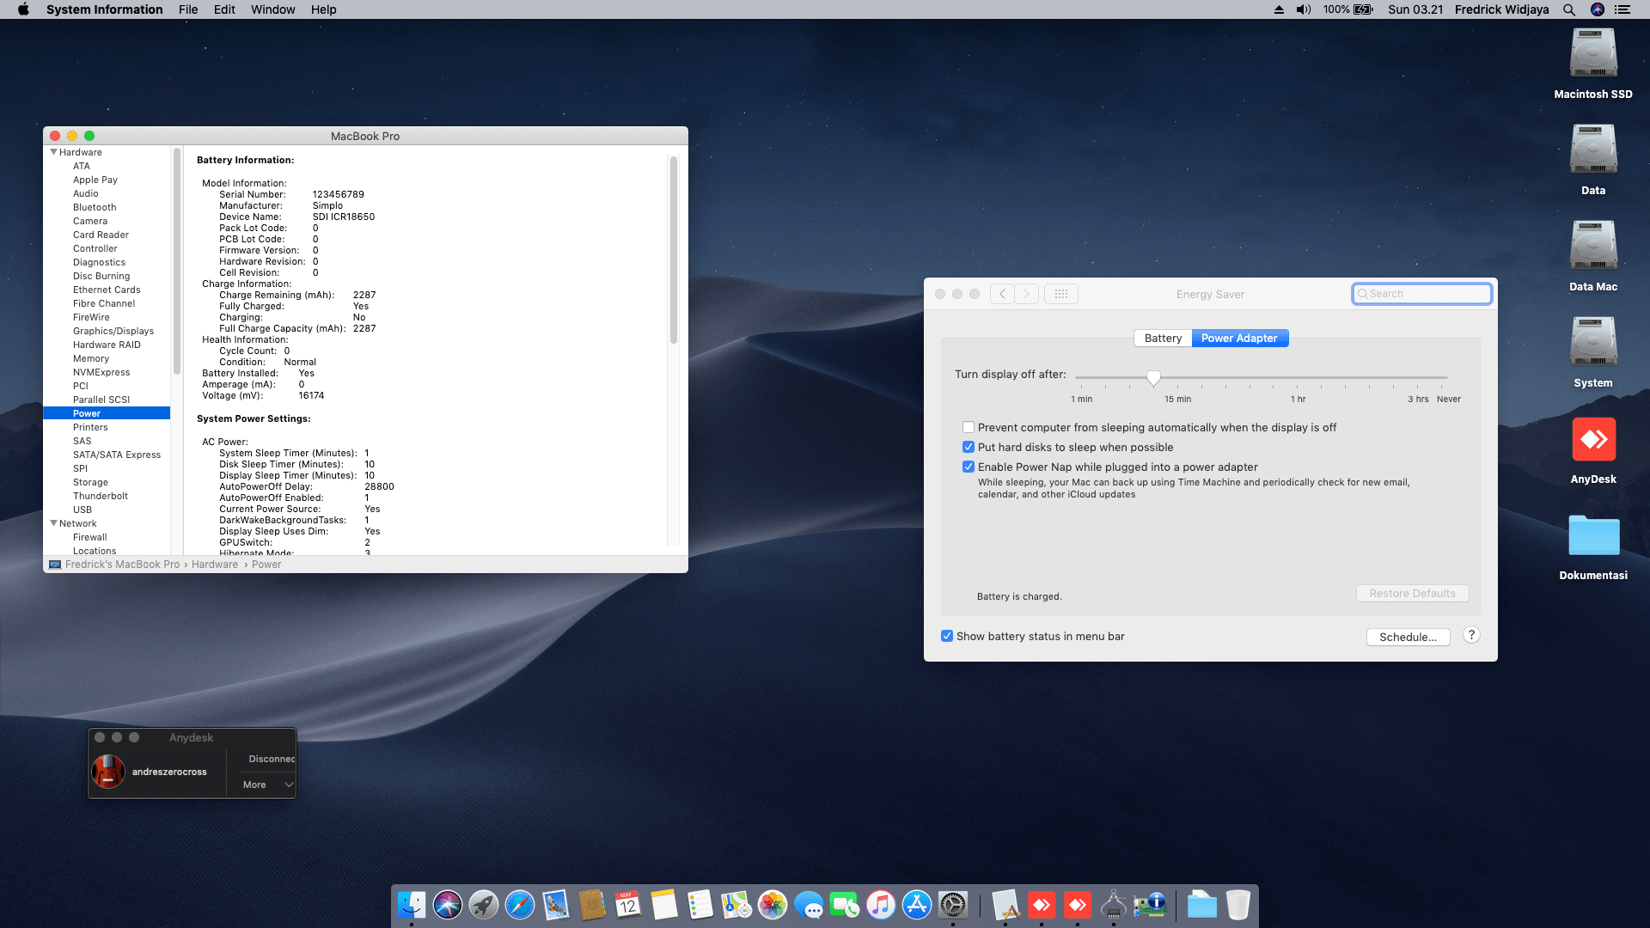
Task: Open System Preferences from the Dock
Action: [x=953, y=905]
